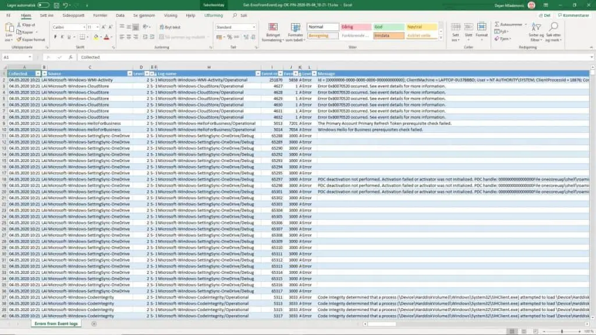Cut selection with Klipp ut scissors
Image resolution: width=596 pixels, height=335 pixels.
[x=26, y=24]
